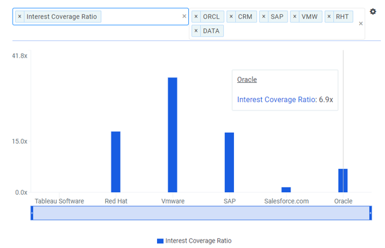Viewport: 385px width, 248px height.
Task: Click the Vmware bar
Action: 173,135
